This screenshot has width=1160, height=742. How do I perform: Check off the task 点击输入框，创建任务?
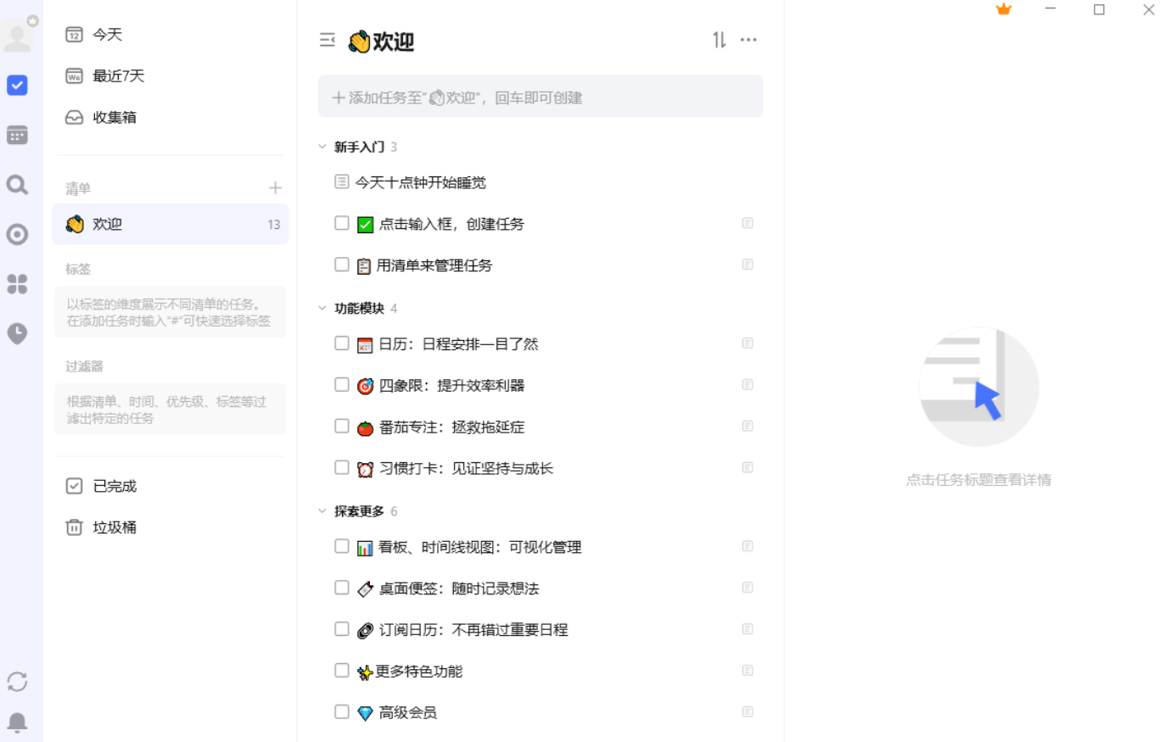[342, 223]
